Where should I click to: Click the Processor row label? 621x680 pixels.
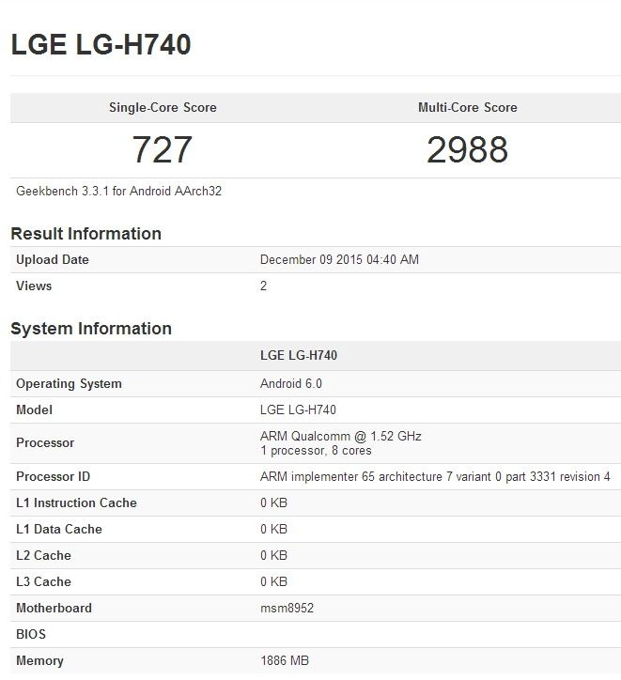coord(45,442)
